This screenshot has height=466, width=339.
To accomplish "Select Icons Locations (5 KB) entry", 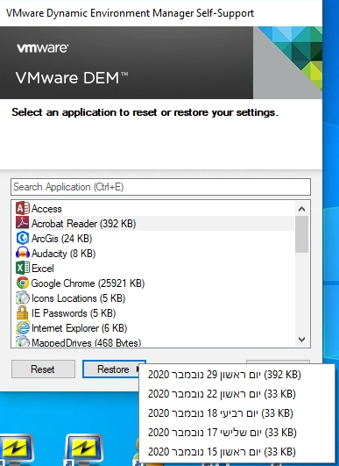I will pyautogui.click(x=154, y=298).
